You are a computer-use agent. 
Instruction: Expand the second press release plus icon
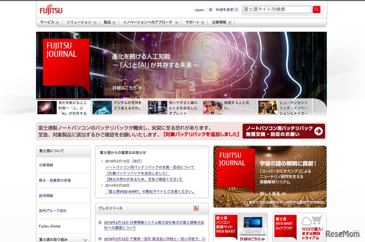100,239
